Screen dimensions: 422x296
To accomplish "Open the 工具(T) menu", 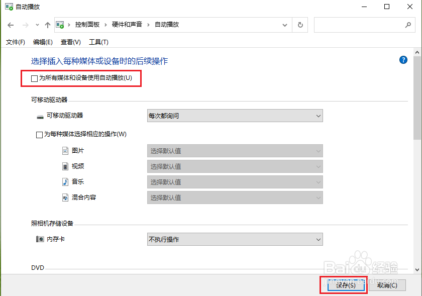I will point(98,42).
